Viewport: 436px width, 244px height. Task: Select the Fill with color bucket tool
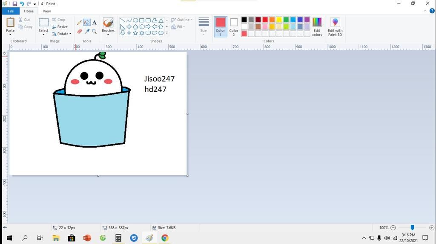pos(87,23)
